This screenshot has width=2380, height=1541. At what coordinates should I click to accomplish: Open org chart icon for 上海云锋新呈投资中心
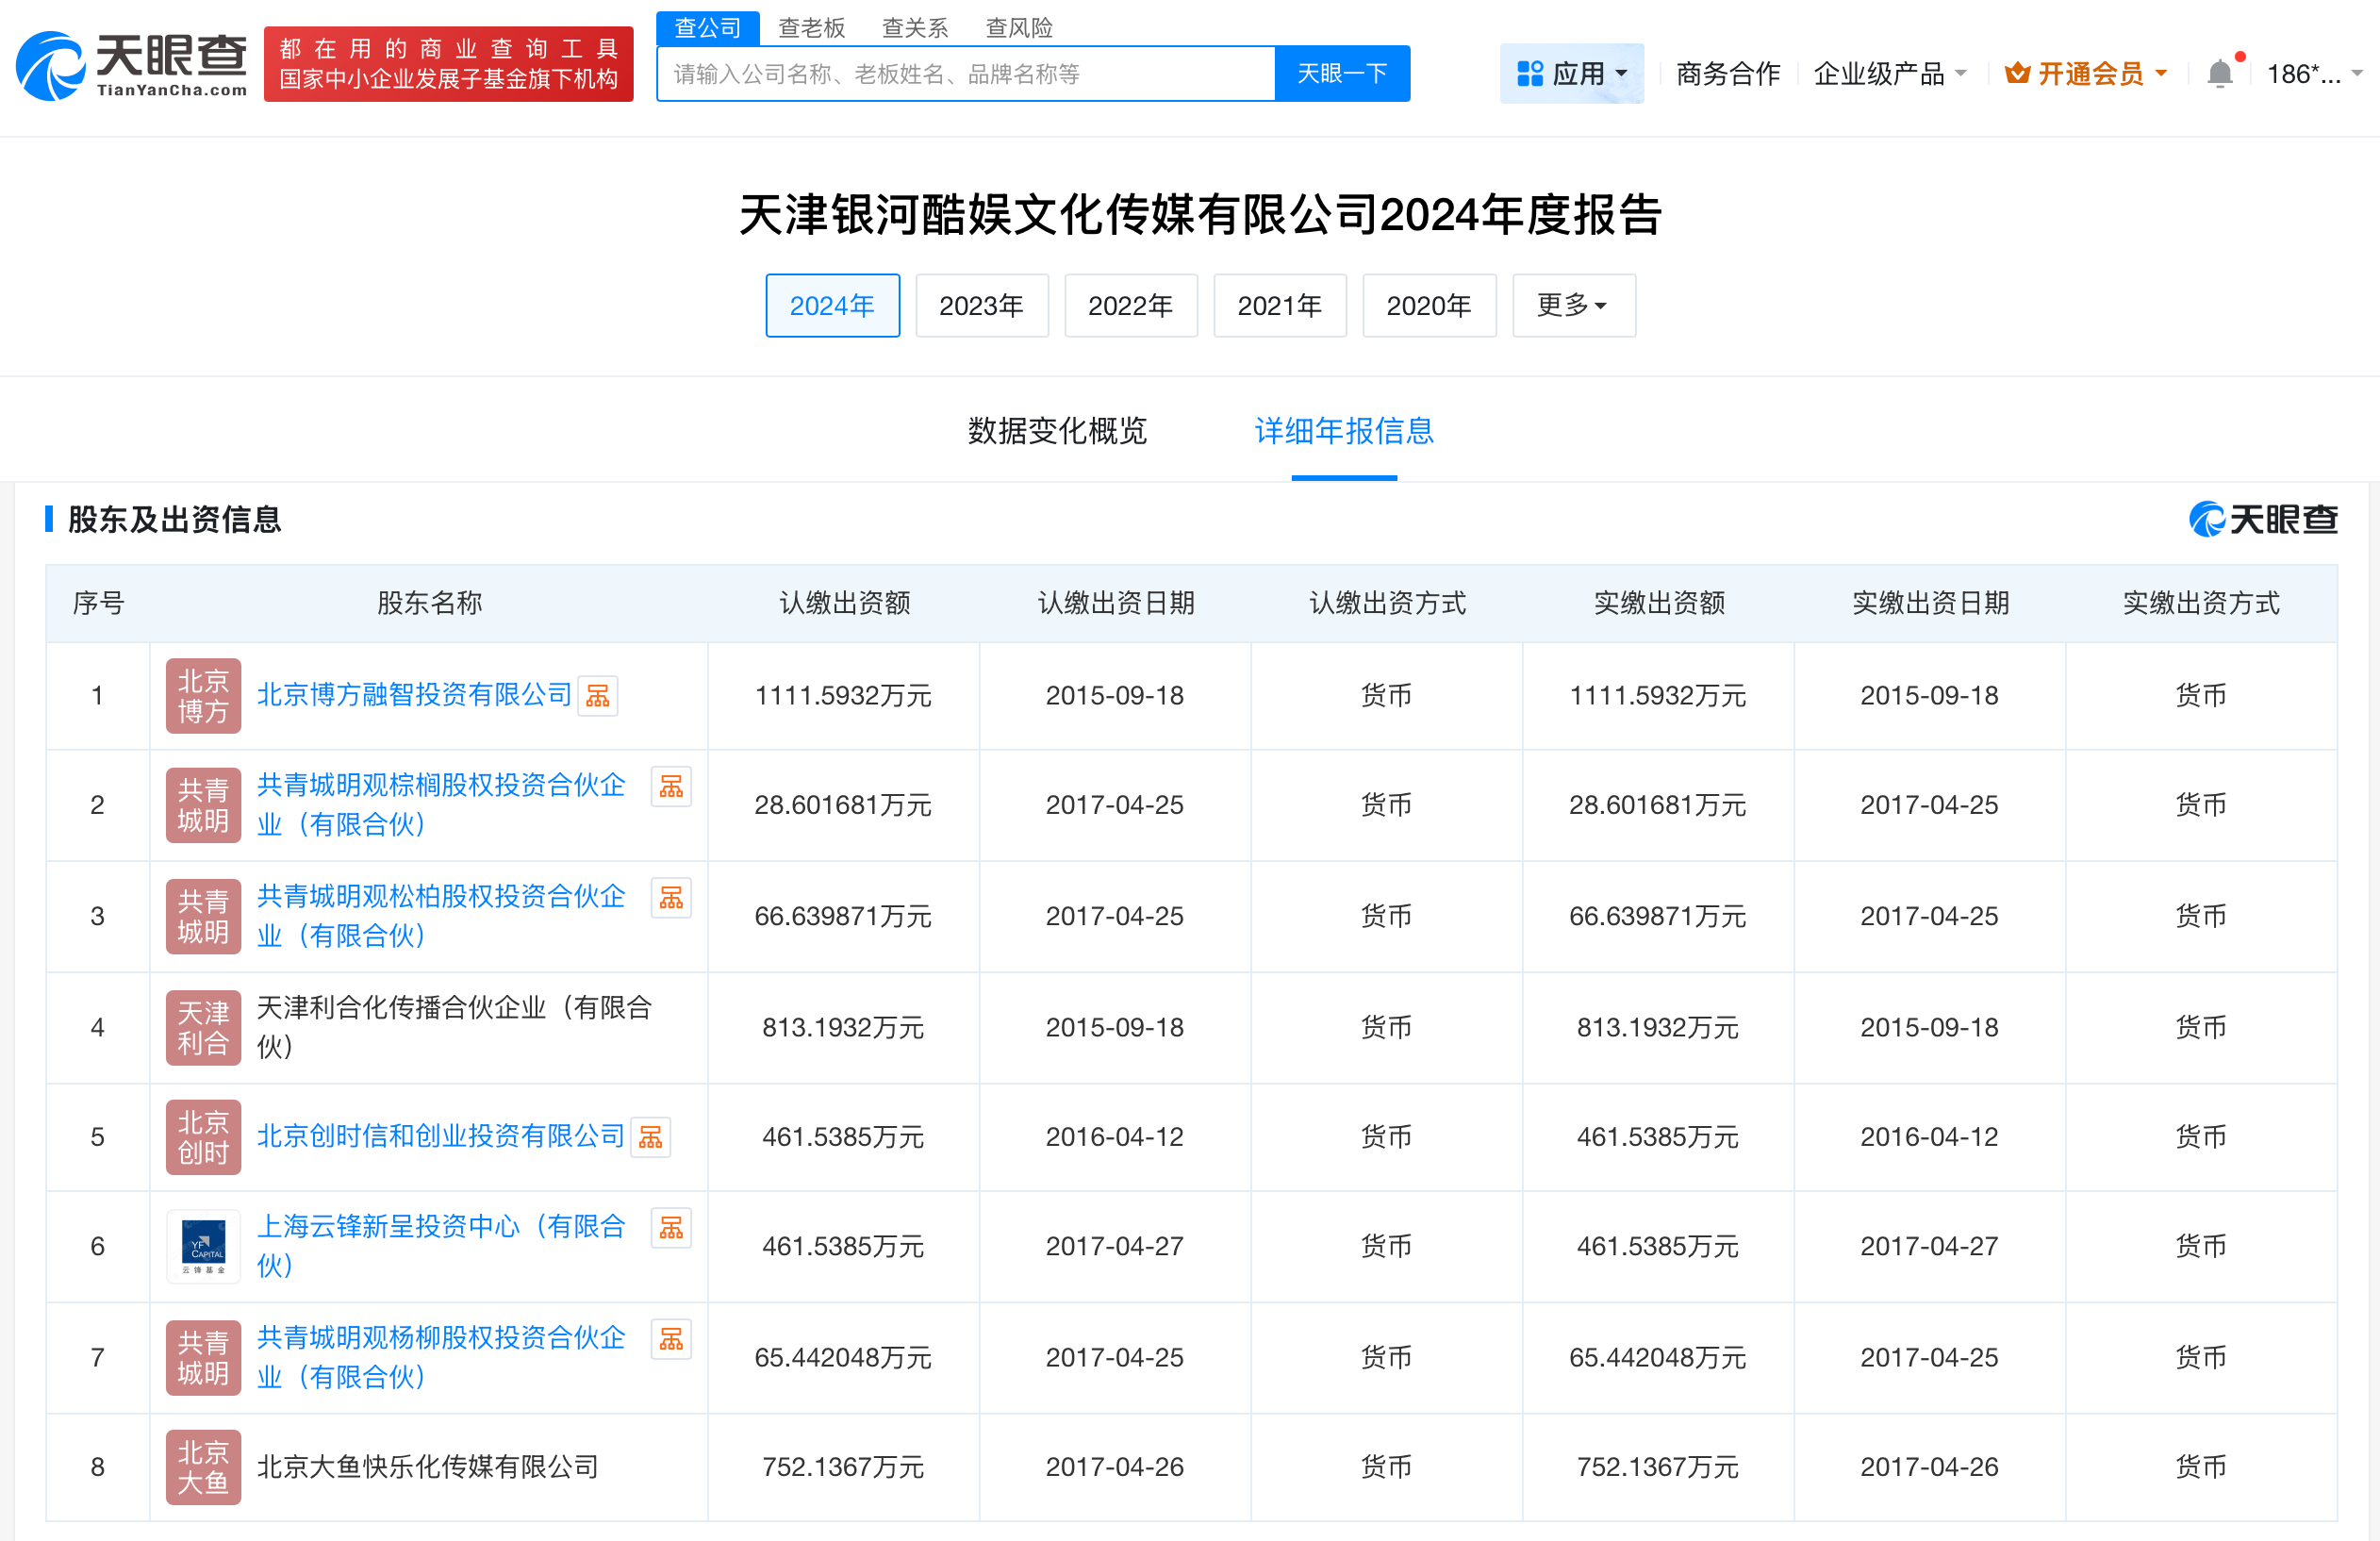coord(671,1227)
